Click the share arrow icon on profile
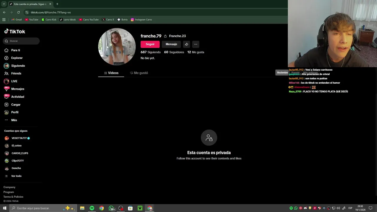377x212 pixels. 186,44
